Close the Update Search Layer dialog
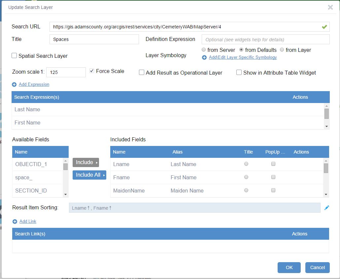The image size is (340, 279). (330, 7)
